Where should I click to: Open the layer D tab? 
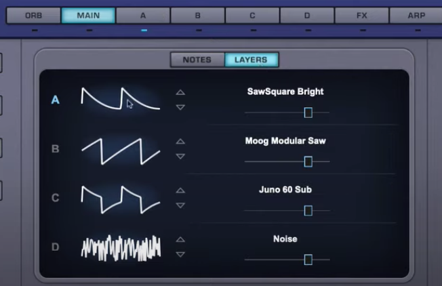[x=307, y=16]
